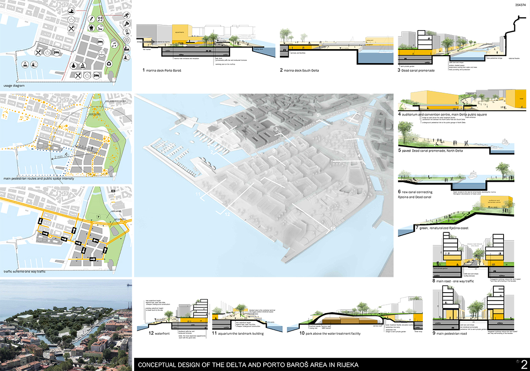530x371 pixels.
Task: Click the legend arrow icon in traffic scheme
Action: tap(113, 191)
